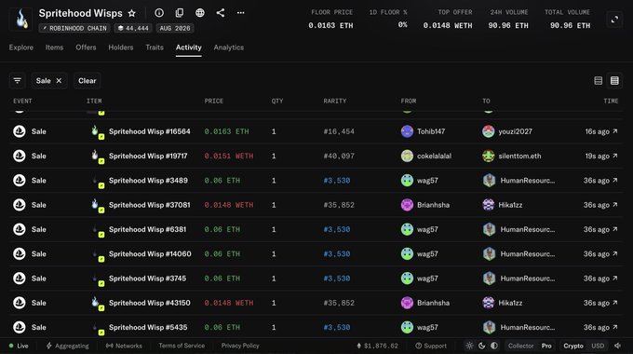Image resolution: width=633 pixels, height=354 pixels.
Task: Open Spritehood Wisp #37081 item link
Action: pyautogui.click(x=149, y=205)
